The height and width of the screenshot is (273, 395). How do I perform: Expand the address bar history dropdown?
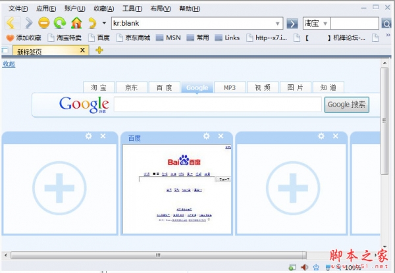tap(278, 24)
